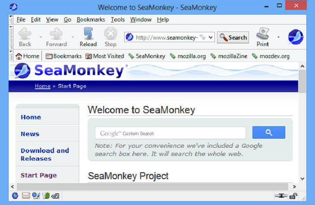Viewport: 315px width, 205px height.
Task: Open ChatZilla from the status bar icon
Action: (55, 196)
